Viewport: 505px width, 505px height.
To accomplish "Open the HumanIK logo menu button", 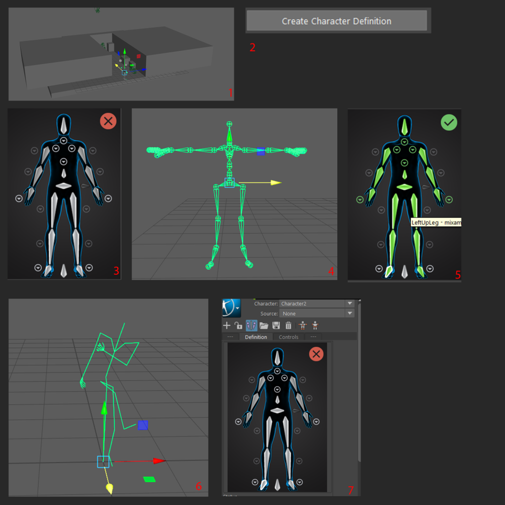I will 231,308.
